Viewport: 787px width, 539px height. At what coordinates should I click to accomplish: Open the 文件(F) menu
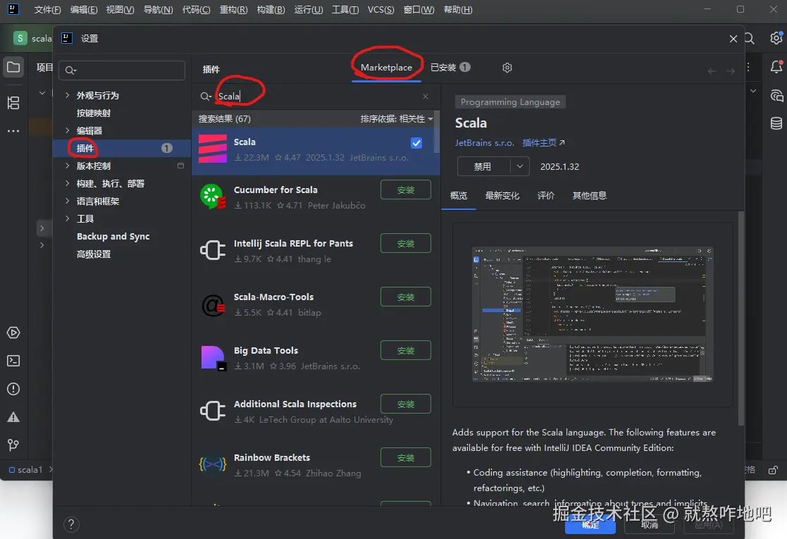[x=47, y=10]
